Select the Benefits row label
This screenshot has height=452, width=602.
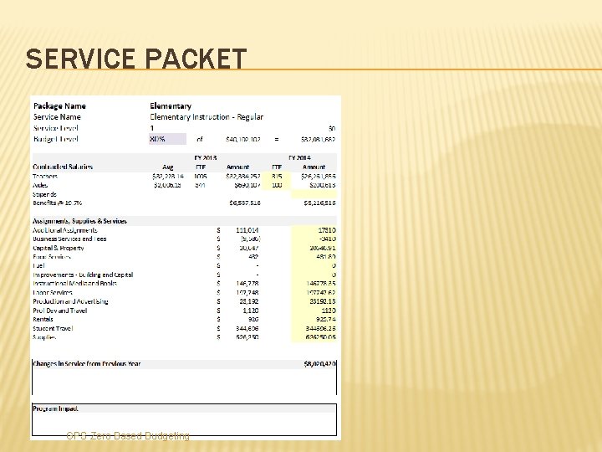[x=57, y=203]
